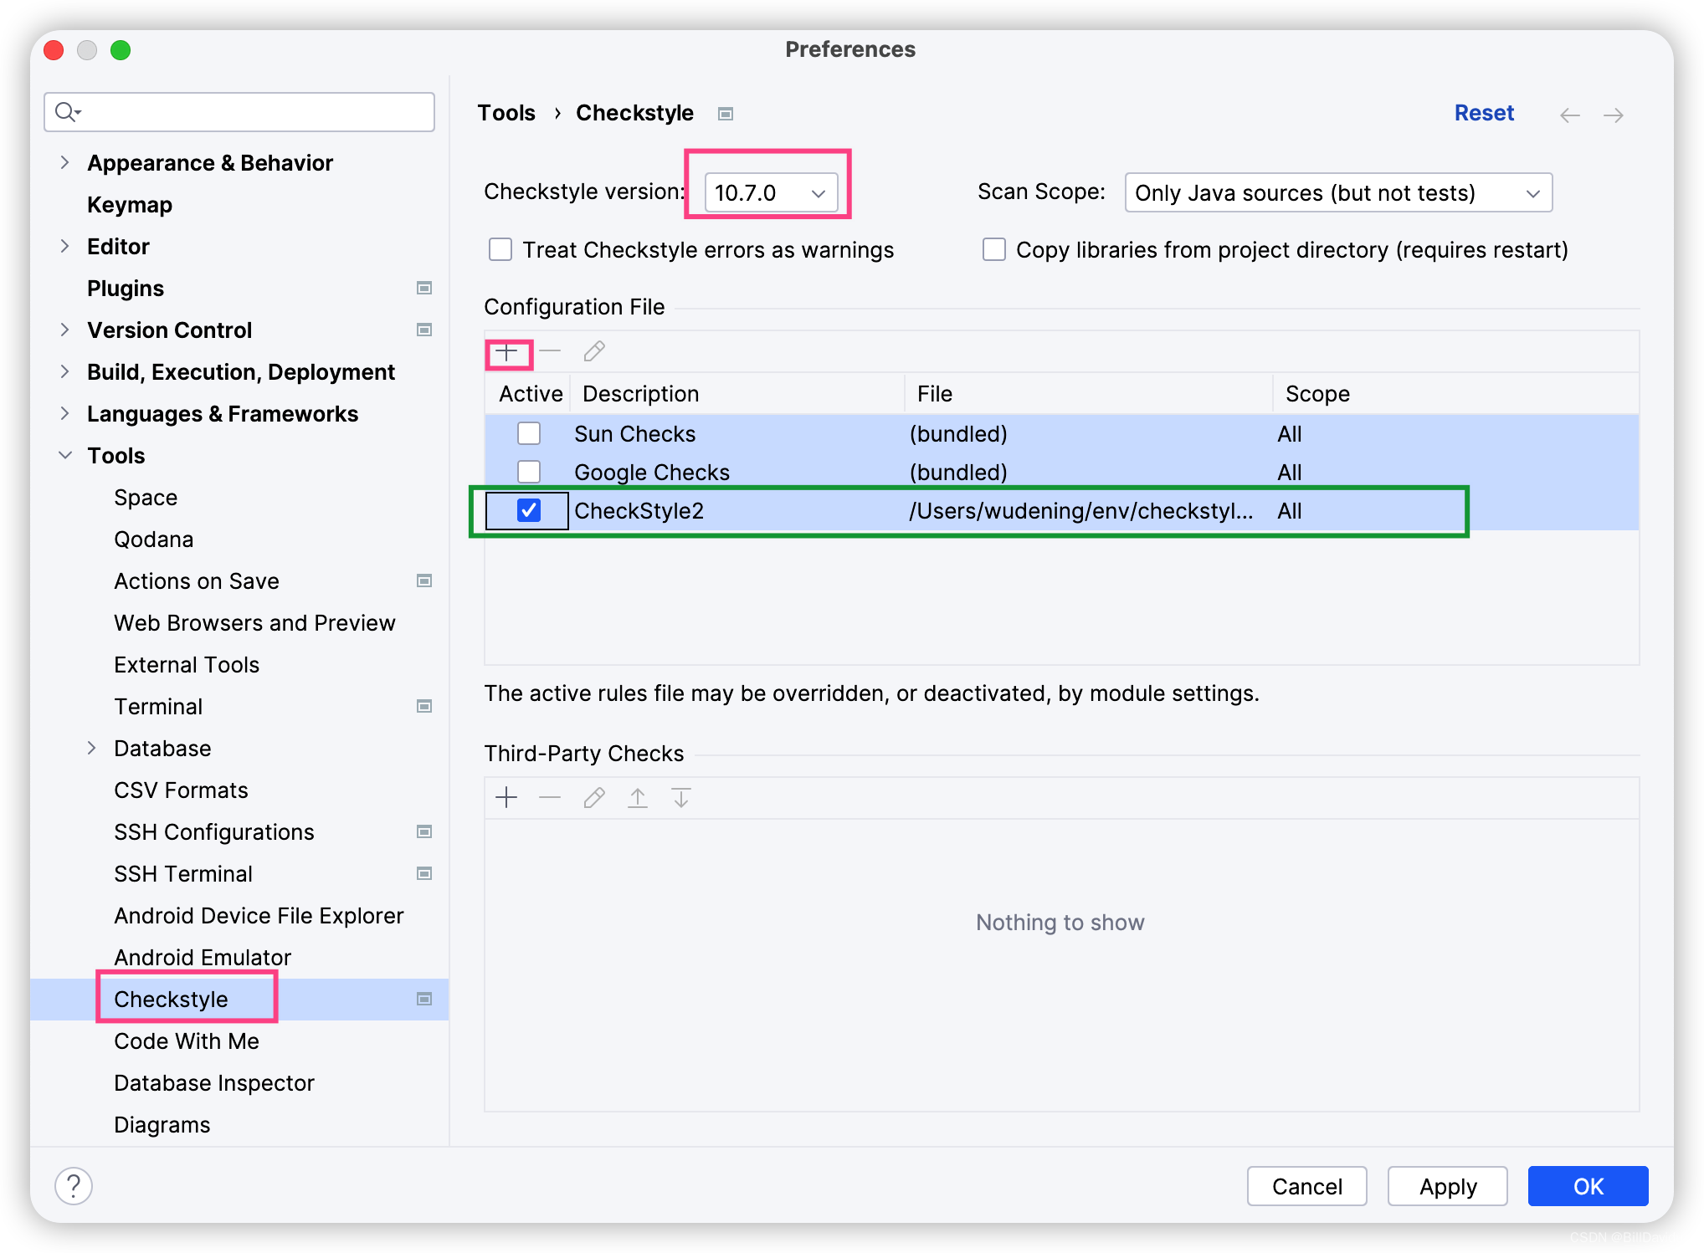
Task: Uncheck the CheckStyle2 active checkbox
Action: 529,511
